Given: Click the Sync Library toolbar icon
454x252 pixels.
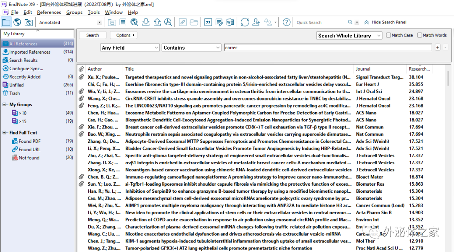Looking at the screenshot, I should [x=245, y=22].
